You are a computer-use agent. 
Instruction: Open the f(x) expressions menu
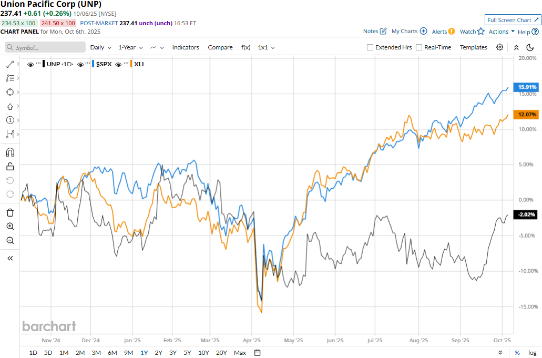point(246,47)
